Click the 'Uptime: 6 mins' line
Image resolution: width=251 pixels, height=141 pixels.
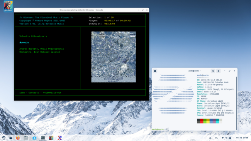pos(204,87)
